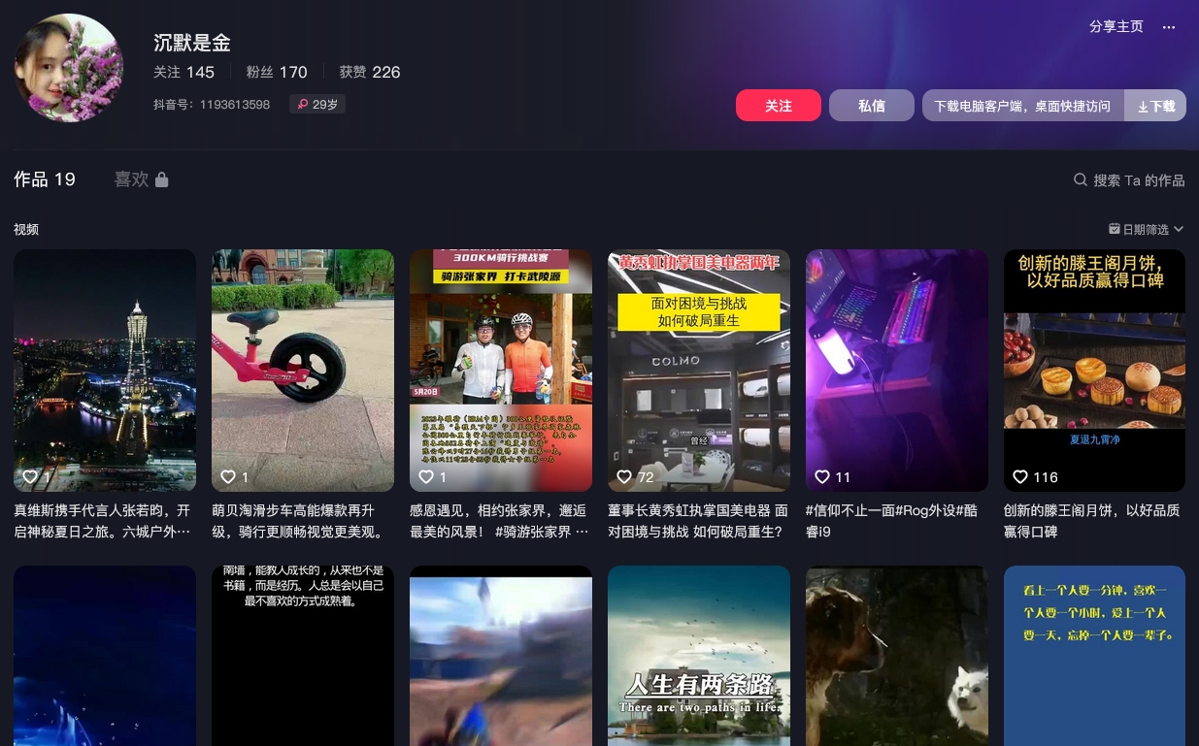Switch to the 作品 19 tab

pos(45,179)
